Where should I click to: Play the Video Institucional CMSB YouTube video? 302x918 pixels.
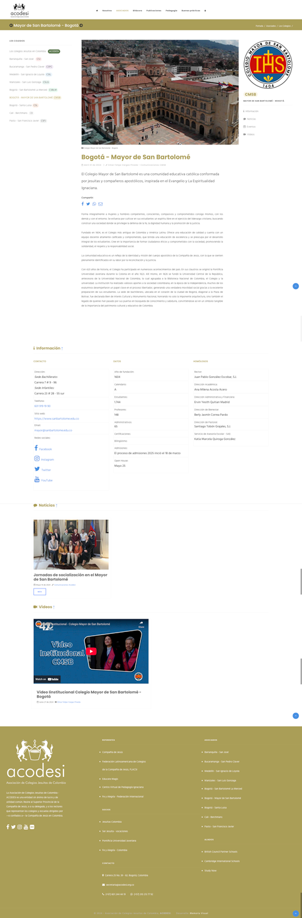[91, 651]
